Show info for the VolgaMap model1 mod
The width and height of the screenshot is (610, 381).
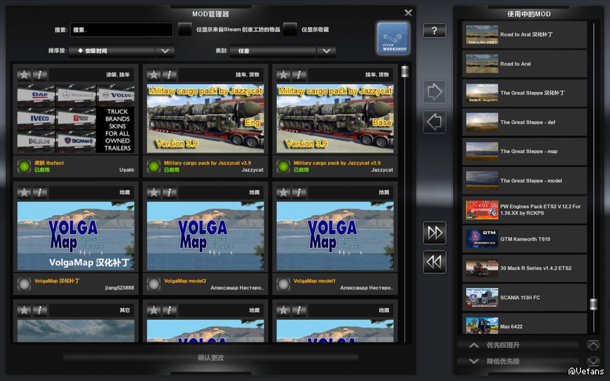(x=299, y=192)
